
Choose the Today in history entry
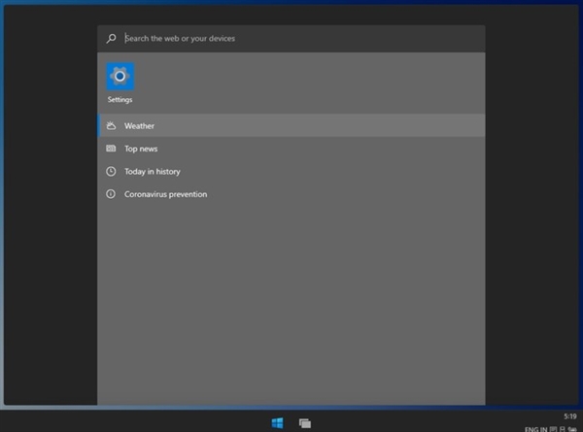[152, 172]
